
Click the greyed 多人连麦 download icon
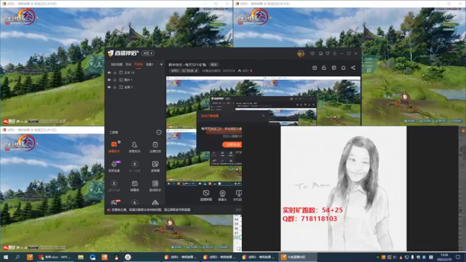click(135, 164)
